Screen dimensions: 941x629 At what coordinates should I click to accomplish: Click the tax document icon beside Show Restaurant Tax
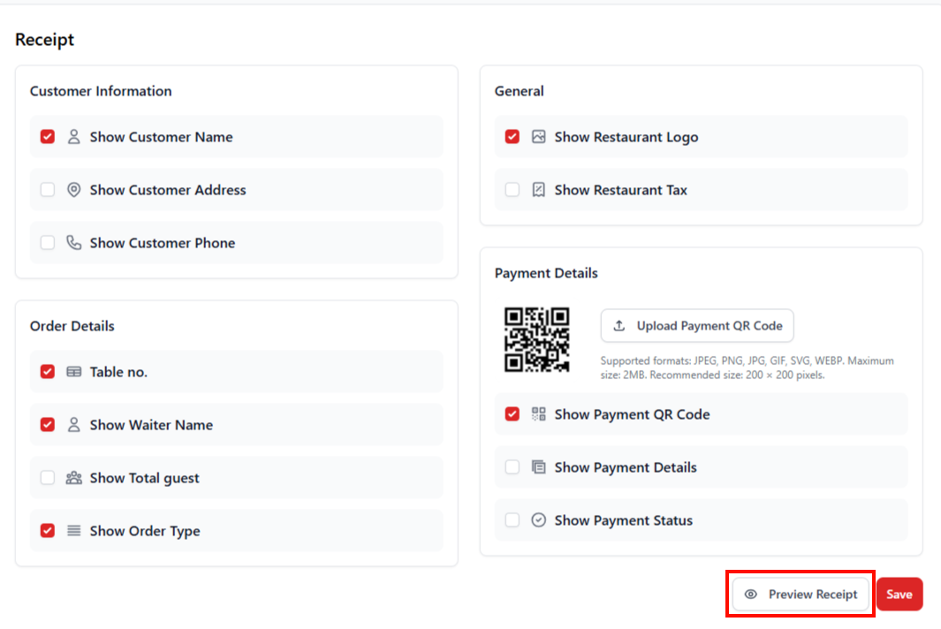(x=539, y=189)
